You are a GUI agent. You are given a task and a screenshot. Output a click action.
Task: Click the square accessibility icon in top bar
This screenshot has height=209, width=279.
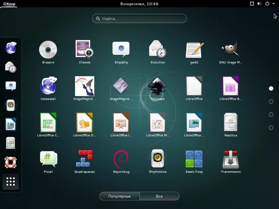click(252, 4)
